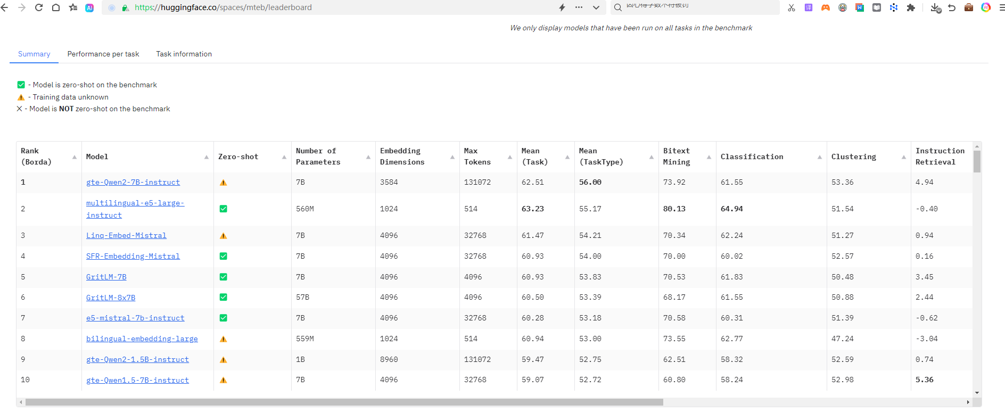
Task: Open the browser hamburger main menu
Action: click(x=1002, y=7)
